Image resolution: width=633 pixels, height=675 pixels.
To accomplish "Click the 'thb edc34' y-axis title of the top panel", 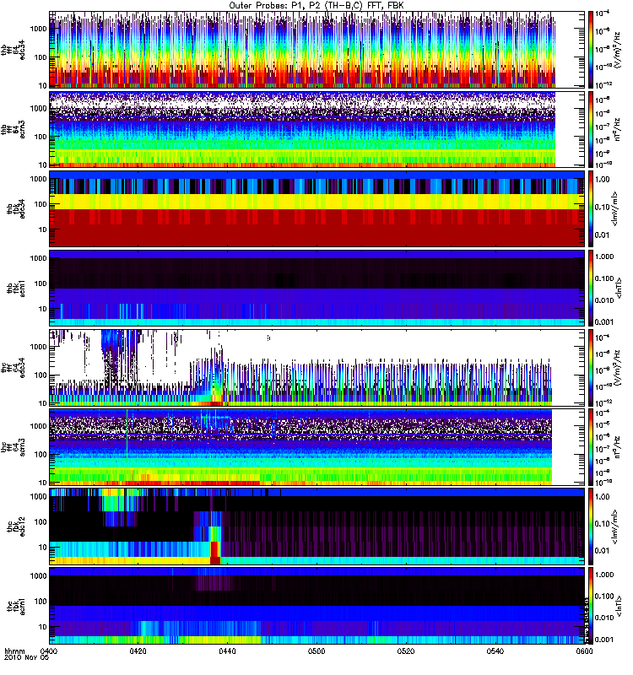I will pos(13,50).
